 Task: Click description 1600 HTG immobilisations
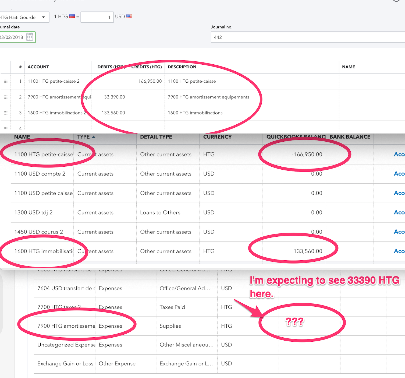[195, 113]
